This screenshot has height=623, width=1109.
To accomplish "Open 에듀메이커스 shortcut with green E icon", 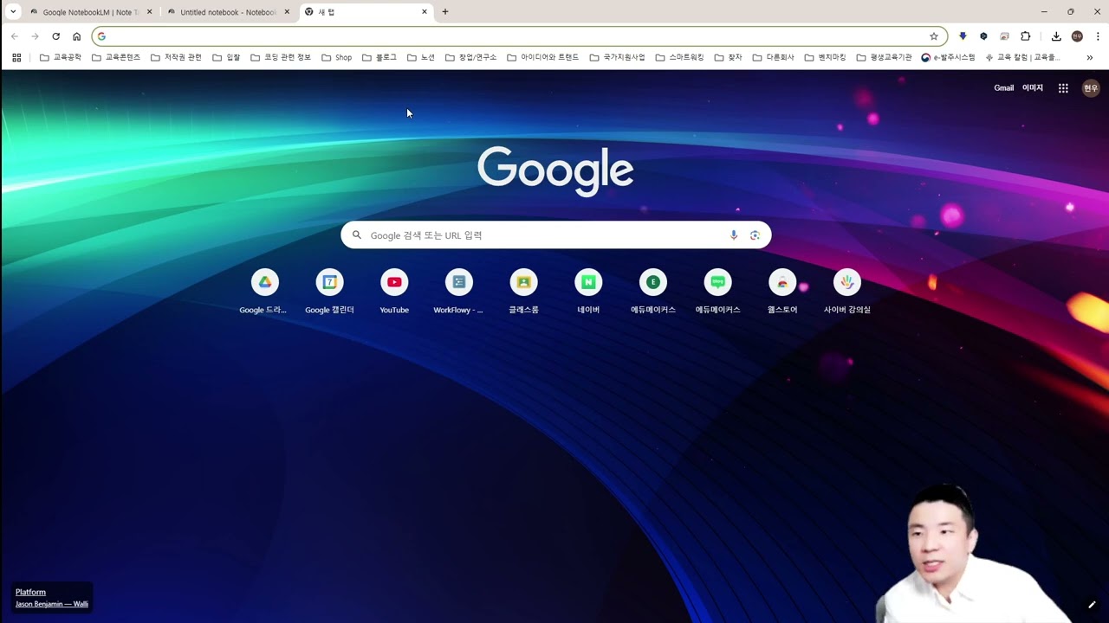I will click(653, 292).
